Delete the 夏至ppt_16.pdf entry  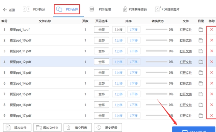(x=212, y=105)
